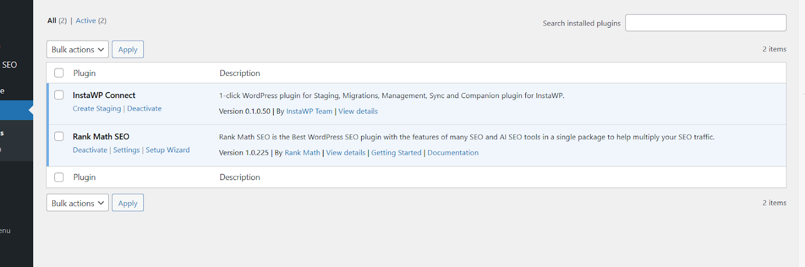Viewport: 805px width, 267px height.
Task: Open the SEO item in the sidebar
Action: (x=10, y=65)
